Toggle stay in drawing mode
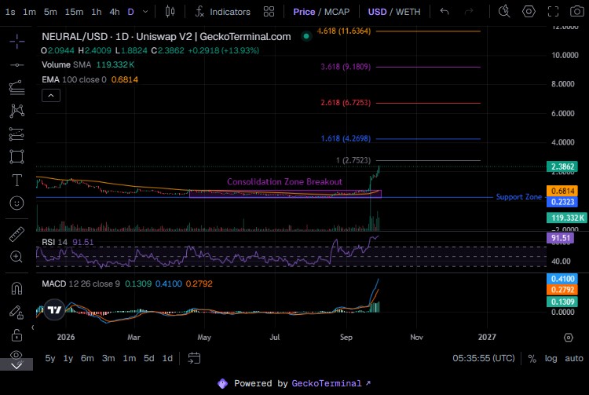This screenshot has width=589, height=395. pyautogui.click(x=17, y=312)
